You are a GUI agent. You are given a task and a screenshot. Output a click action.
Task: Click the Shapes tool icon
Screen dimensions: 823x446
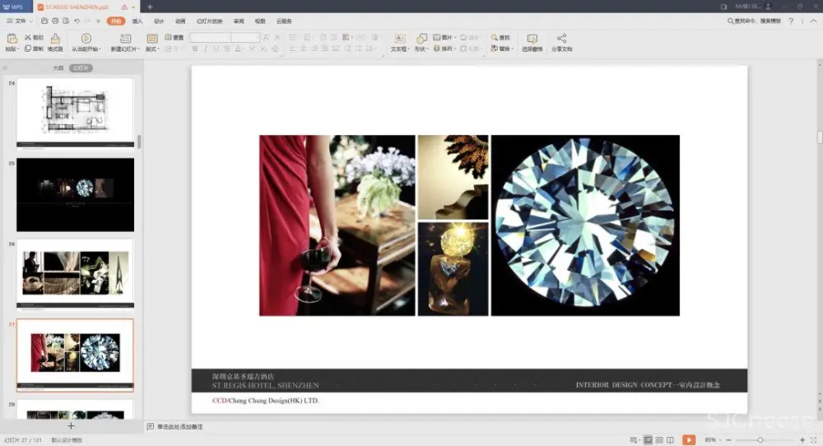pos(421,39)
